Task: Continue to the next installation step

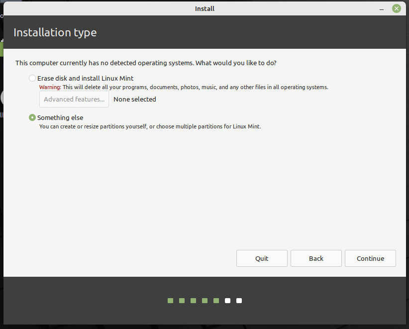Action: (x=370, y=258)
